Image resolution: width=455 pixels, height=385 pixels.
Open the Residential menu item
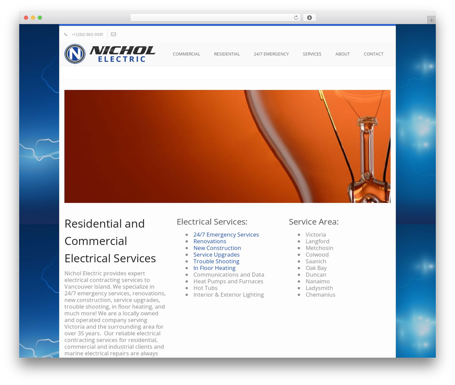[227, 54]
